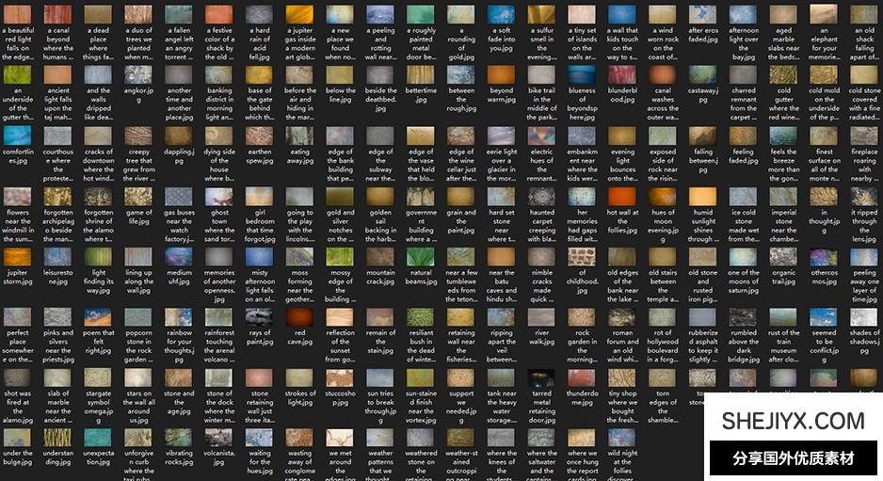Image resolution: width=883 pixels, height=481 pixels.
Task: Select the eating away.jpg thumbnail
Action: click(x=300, y=136)
